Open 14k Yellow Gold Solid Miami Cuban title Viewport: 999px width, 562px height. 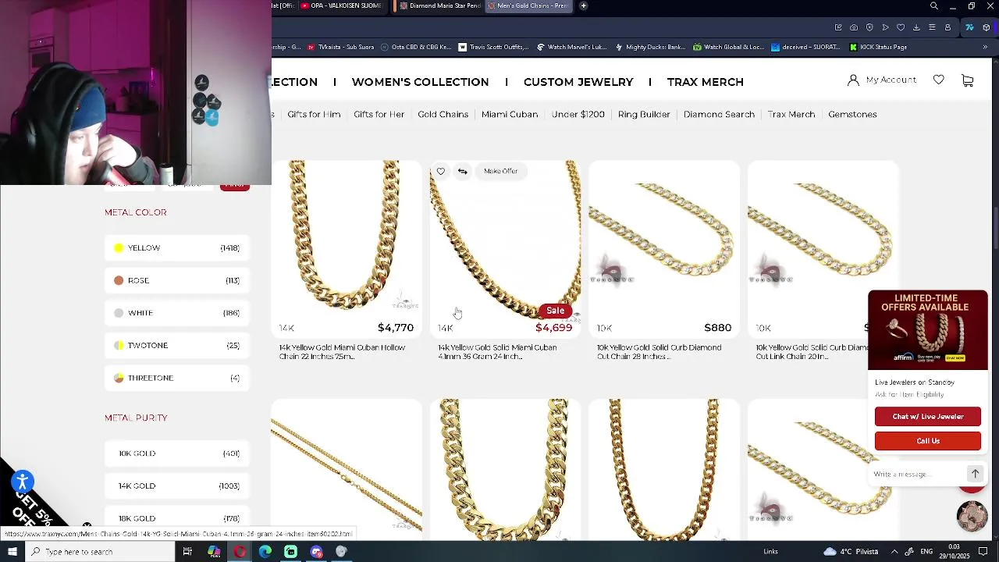497,352
